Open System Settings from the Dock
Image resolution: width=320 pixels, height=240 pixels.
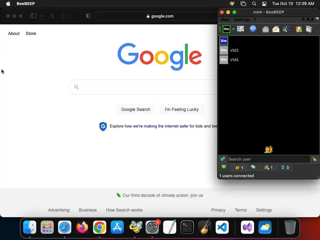[x=152, y=227]
